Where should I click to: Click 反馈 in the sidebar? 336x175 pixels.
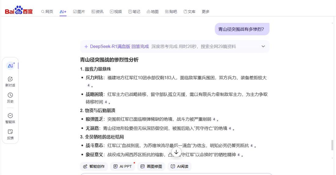point(10,135)
